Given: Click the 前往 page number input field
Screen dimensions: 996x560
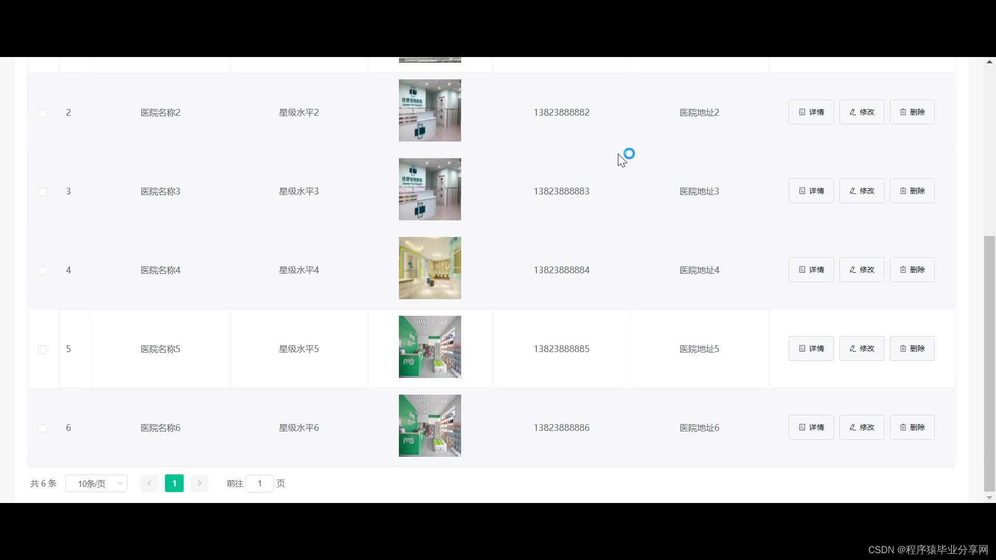Looking at the screenshot, I should 259,483.
